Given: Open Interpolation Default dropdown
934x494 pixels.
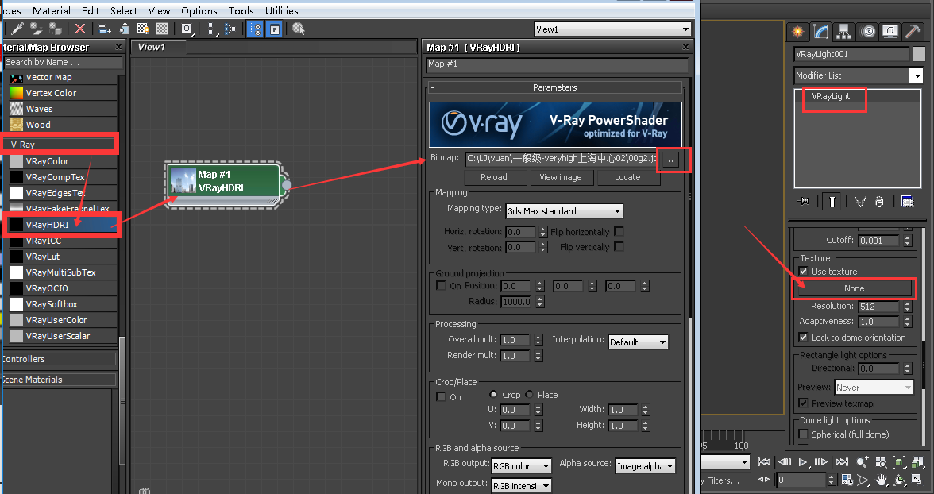Looking at the screenshot, I should point(638,342).
